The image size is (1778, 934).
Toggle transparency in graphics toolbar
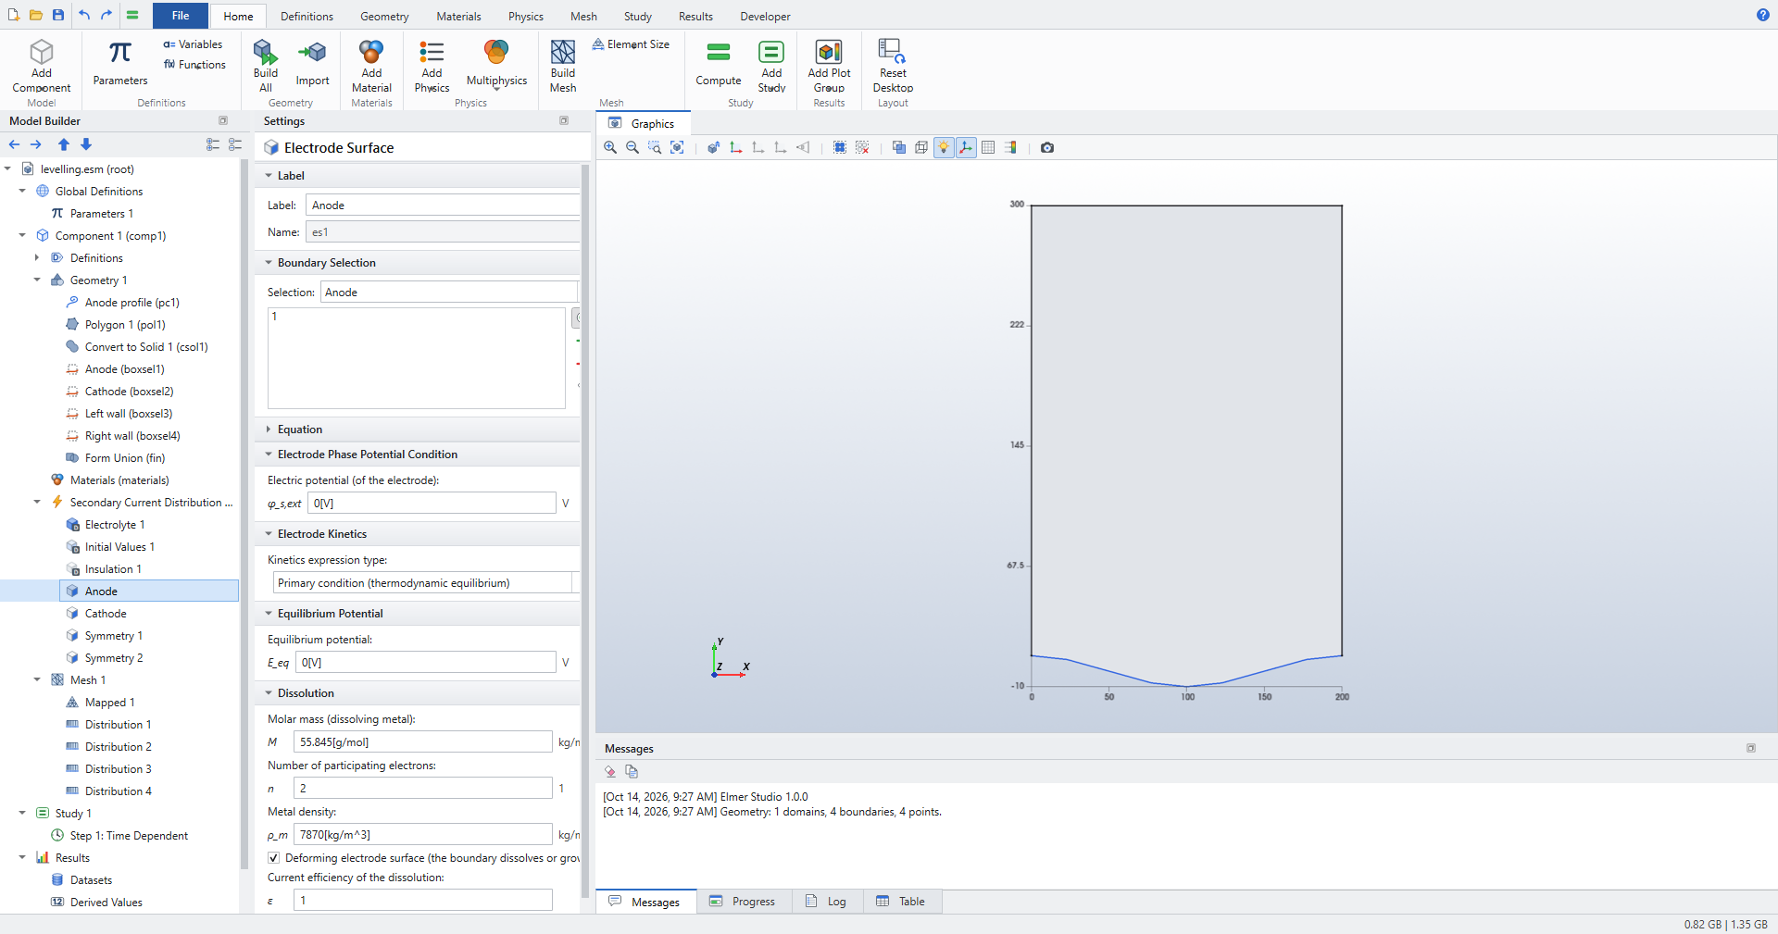coord(899,147)
